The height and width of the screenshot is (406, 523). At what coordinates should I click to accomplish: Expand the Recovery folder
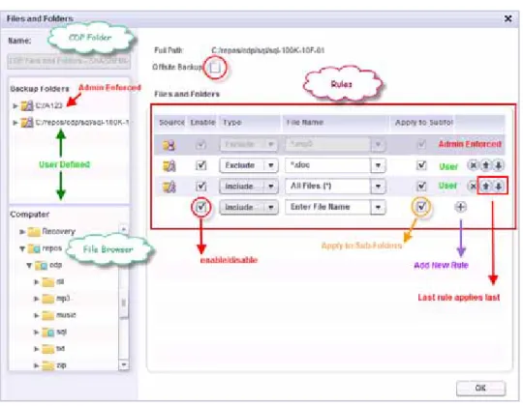(22, 232)
